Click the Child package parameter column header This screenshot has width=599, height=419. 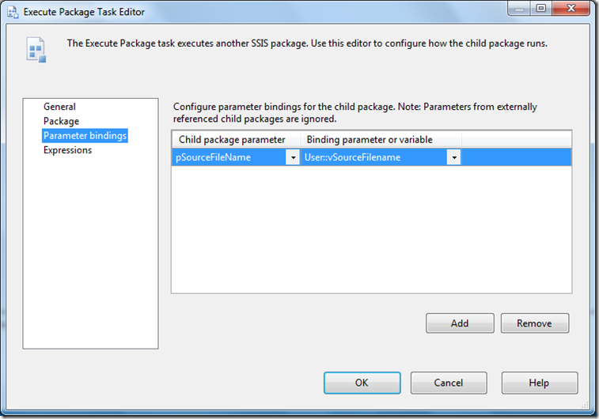(x=232, y=140)
